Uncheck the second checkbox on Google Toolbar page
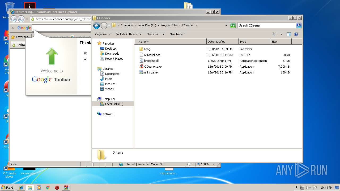340x191 pixels. coord(85,59)
